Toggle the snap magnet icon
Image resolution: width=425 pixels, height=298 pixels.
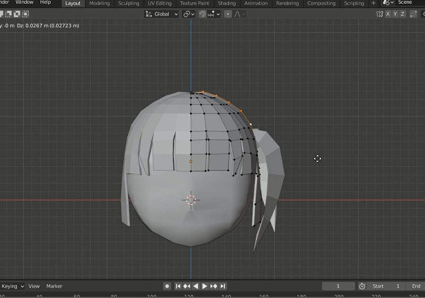coord(202,14)
